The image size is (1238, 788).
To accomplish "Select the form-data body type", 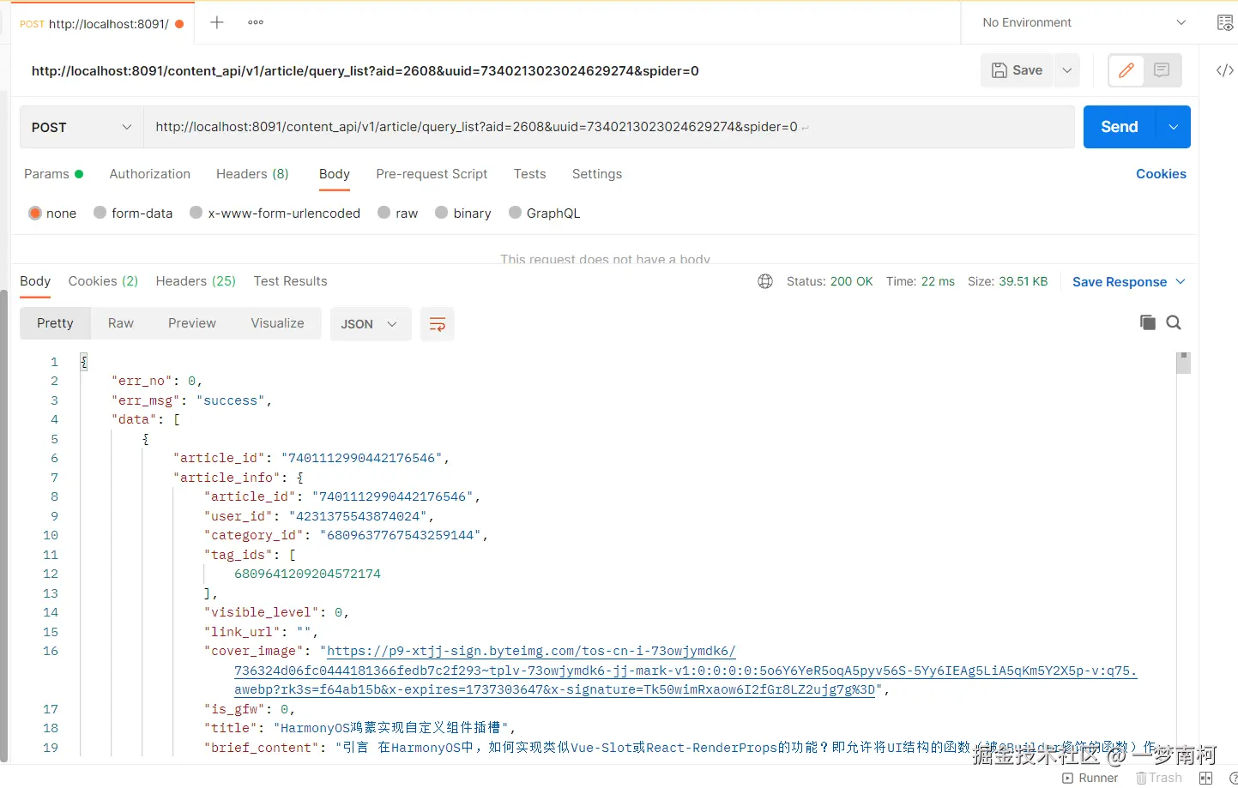I will click(x=100, y=213).
